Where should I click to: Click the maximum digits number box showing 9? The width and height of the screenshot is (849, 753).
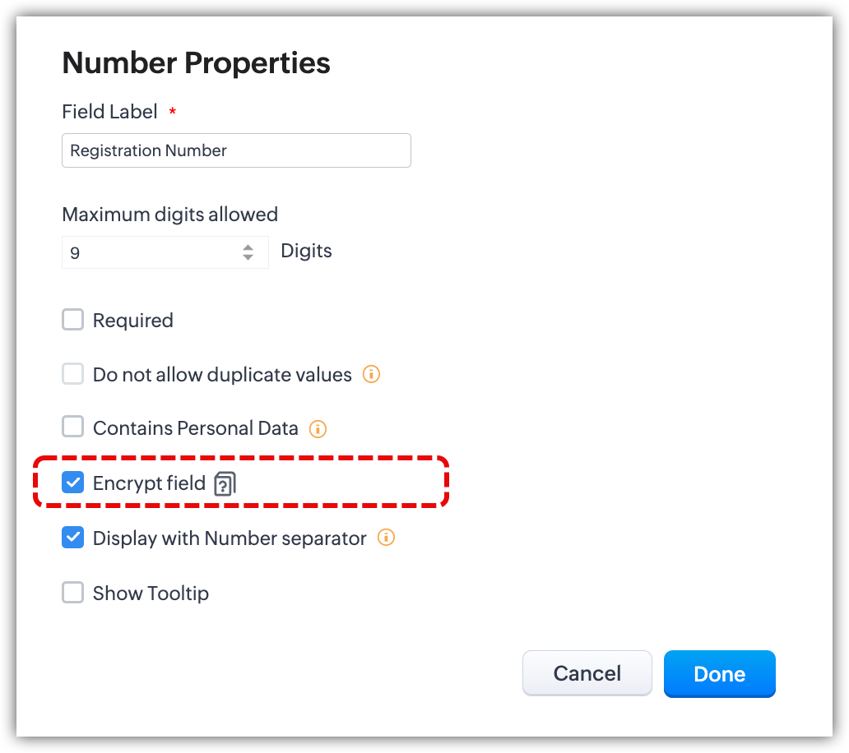click(148, 252)
